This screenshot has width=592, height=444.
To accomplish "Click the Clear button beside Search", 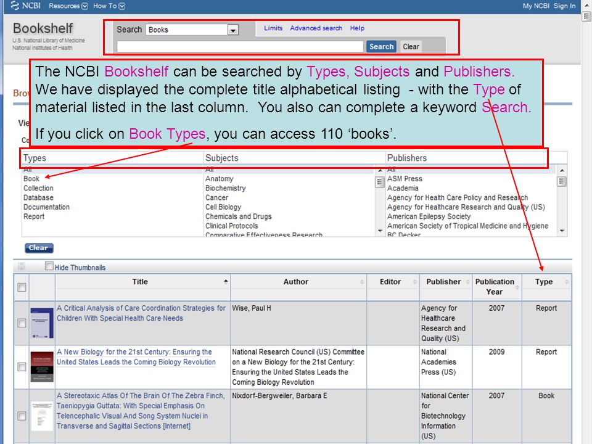I will point(411,46).
